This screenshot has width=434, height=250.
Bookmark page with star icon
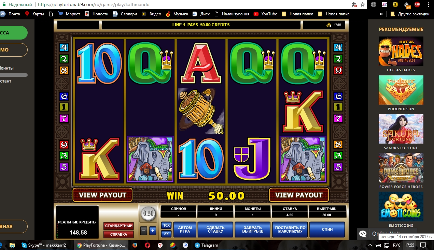(363, 5)
